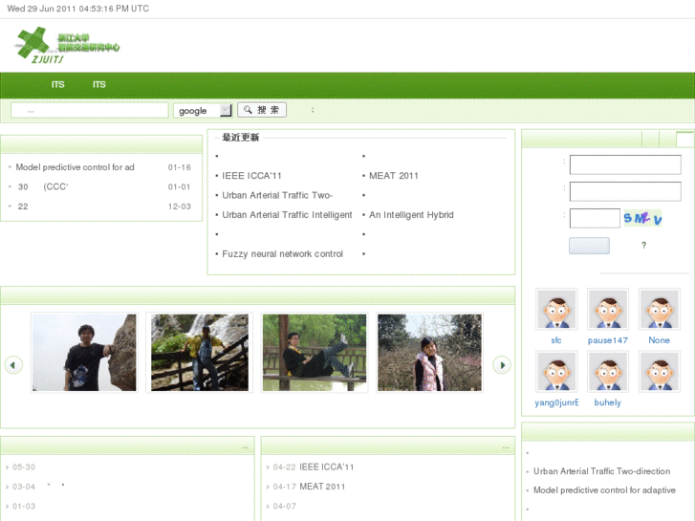695x521 pixels.
Task: Open the unlabeled avatar next to buhely
Action: pyautogui.click(x=659, y=372)
